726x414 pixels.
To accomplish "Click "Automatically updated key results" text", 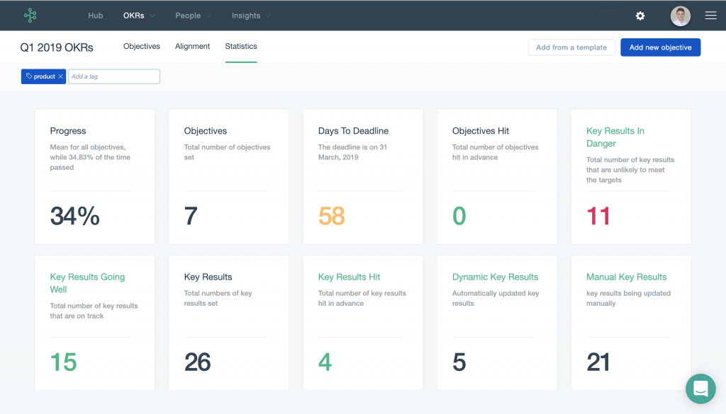I will click(x=496, y=298).
